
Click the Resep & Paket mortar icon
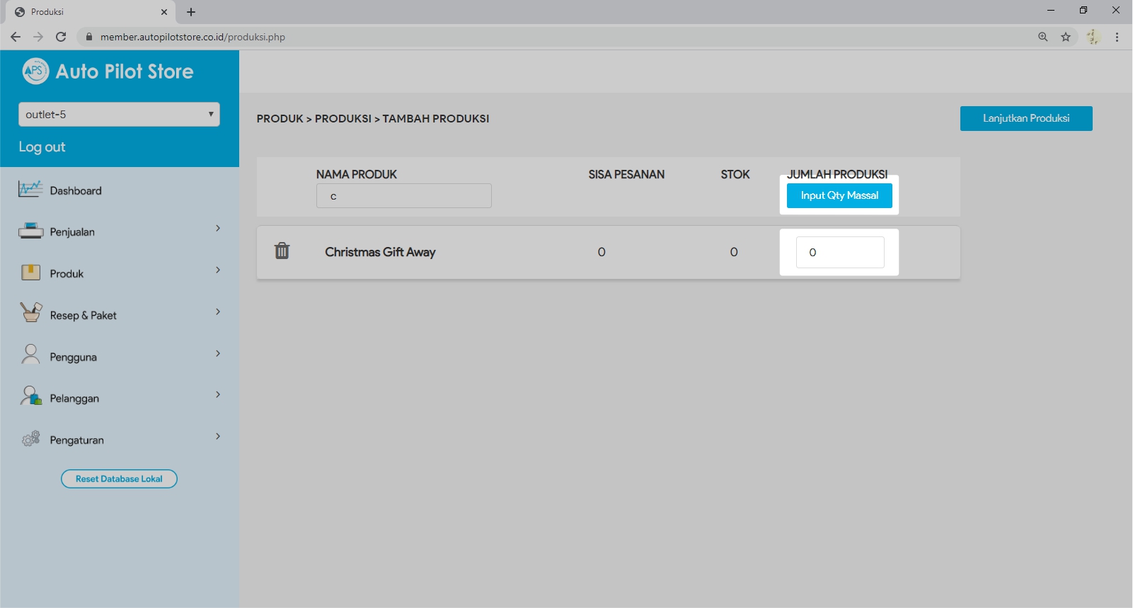pyautogui.click(x=30, y=314)
